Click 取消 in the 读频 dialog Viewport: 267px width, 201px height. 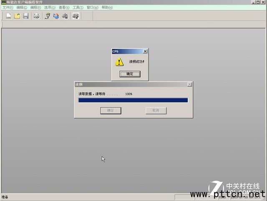(156, 111)
